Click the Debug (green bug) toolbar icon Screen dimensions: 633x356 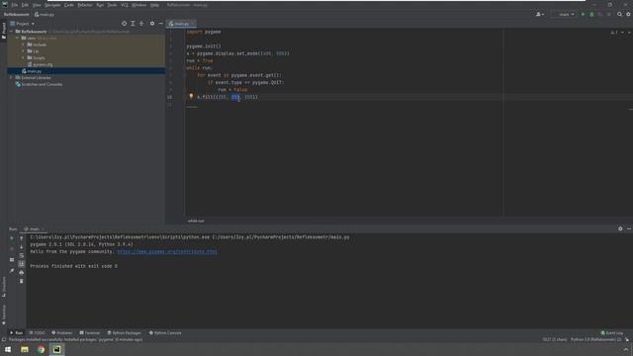coord(591,14)
